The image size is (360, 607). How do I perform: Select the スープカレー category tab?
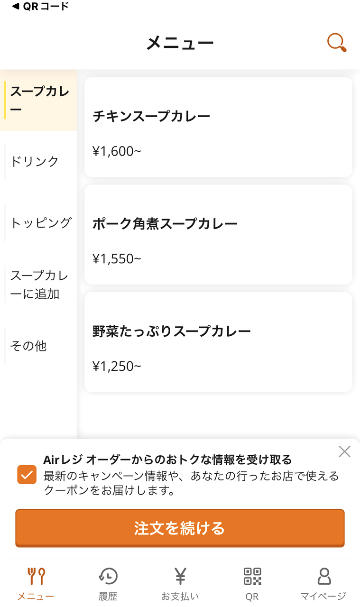click(39, 101)
